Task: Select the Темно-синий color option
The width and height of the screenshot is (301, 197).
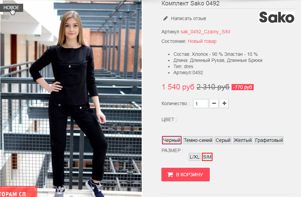Action: coord(198,140)
